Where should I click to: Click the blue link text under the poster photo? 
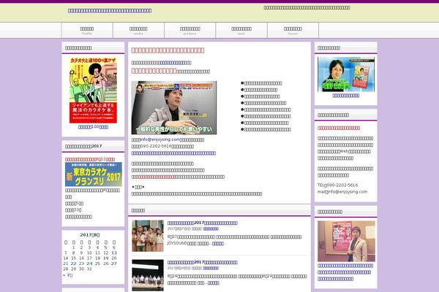click(345, 272)
